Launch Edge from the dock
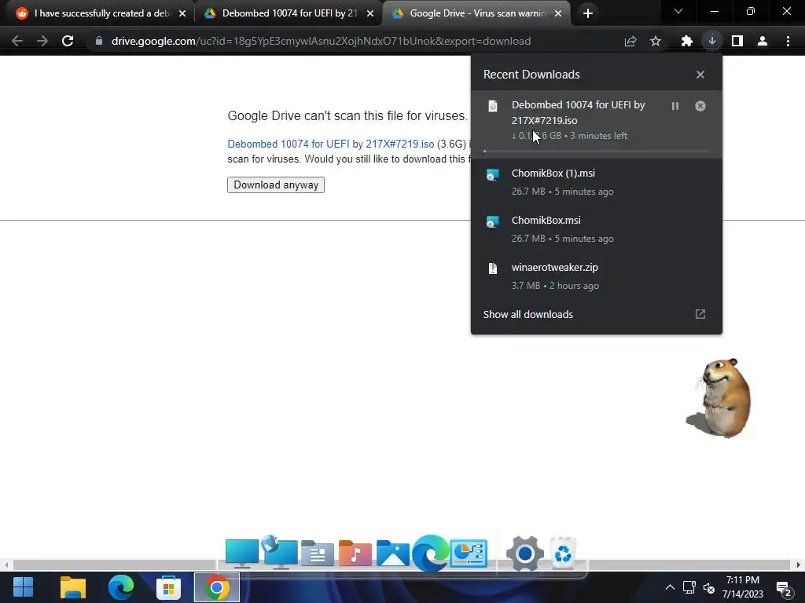 pos(430,553)
